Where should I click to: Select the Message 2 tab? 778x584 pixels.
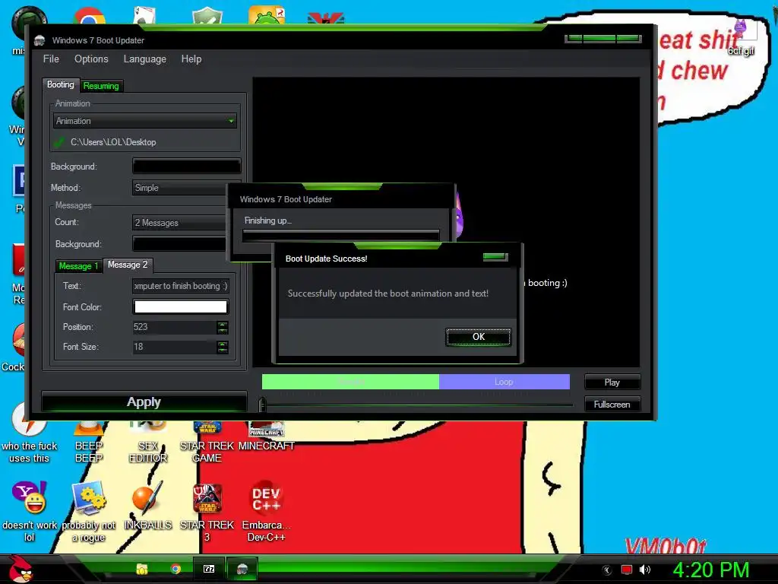[x=128, y=265]
